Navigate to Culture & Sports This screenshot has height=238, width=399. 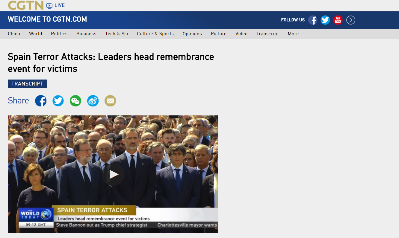point(155,34)
